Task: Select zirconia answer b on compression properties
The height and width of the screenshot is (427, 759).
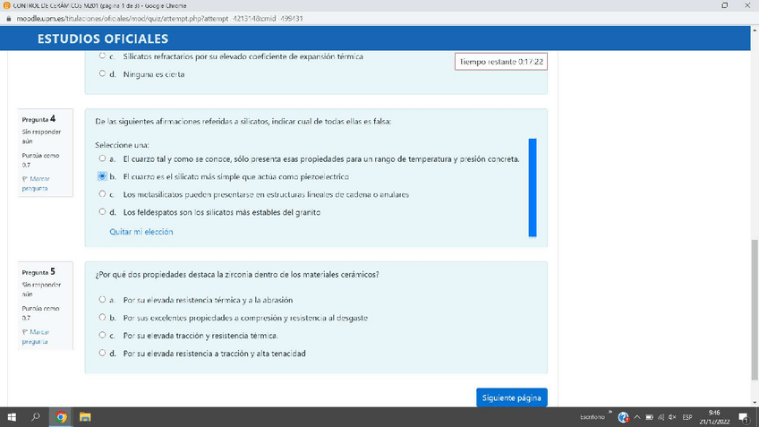Action: point(102,318)
